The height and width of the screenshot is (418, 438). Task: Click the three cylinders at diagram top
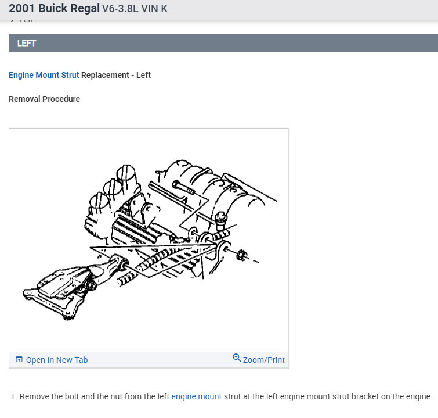(113, 187)
